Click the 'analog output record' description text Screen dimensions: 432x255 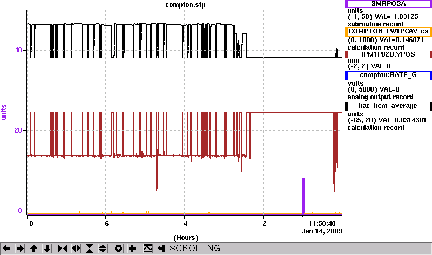click(381, 97)
